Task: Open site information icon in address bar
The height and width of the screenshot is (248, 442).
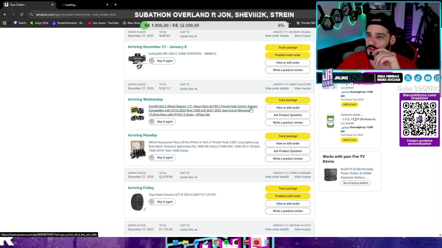Action: pyautogui.click(x=31, y=14)
